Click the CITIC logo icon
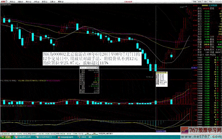The image size is (222, 139). [x=4, y=2]
